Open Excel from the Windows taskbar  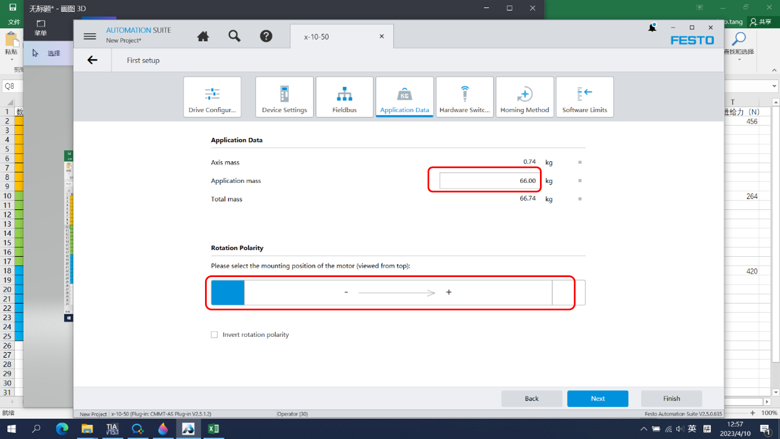coord(213,429)
